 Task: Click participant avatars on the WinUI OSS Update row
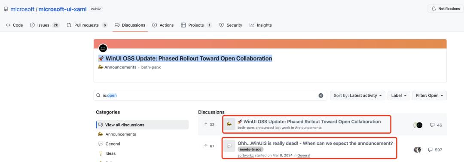click(x=418, y=125)
